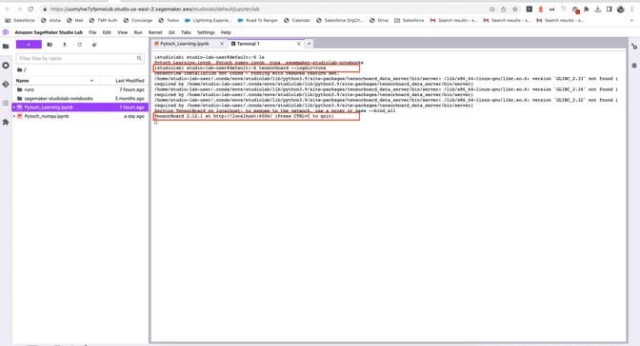This screenshot has width=640, height=346.
Task: Close the Terminal 1 tab
Action: tap(299, 44)
